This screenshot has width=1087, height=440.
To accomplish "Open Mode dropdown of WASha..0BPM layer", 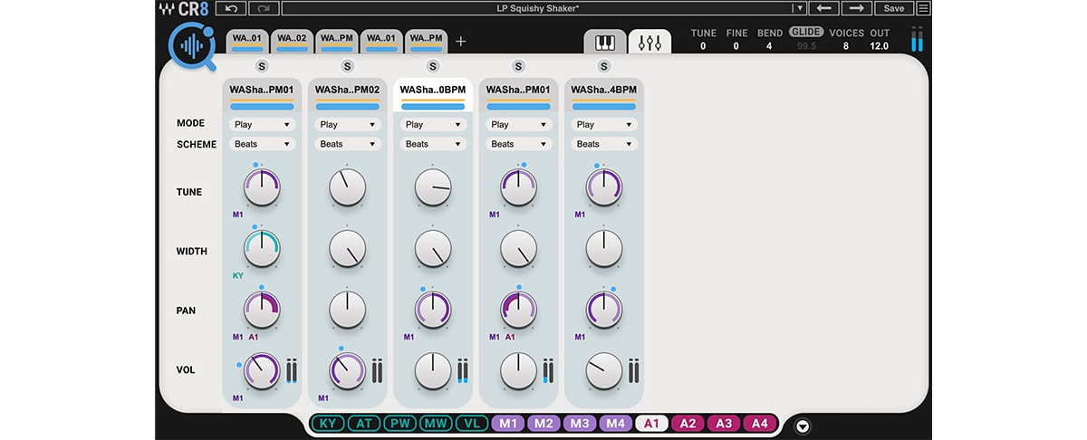I will pyautogui.click(x=433, y=124).
